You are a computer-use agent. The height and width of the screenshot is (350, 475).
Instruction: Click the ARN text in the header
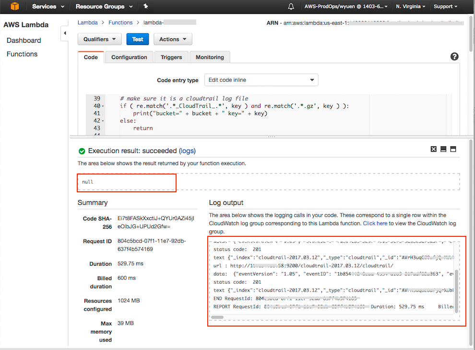click(365, 23)
